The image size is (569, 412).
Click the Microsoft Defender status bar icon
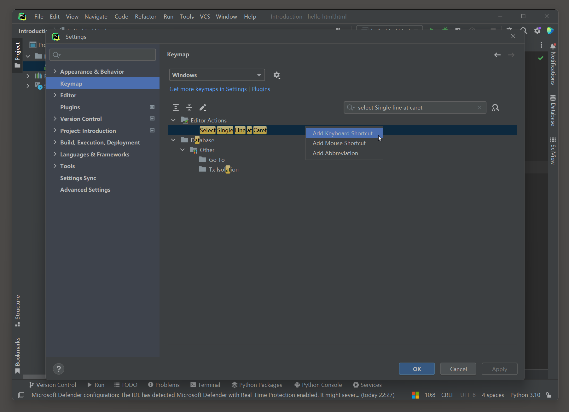pyautogui.click(x=415, y=395)
